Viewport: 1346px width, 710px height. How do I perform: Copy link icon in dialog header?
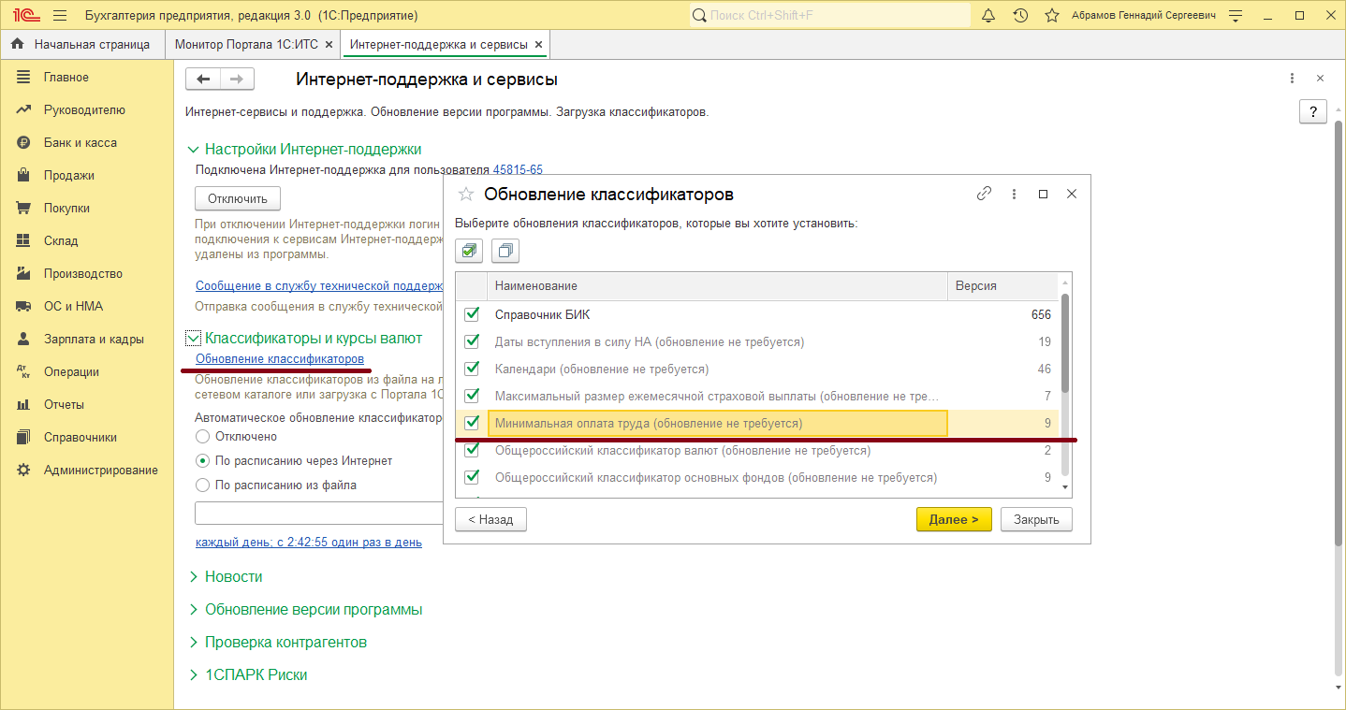tap(984, 194)
